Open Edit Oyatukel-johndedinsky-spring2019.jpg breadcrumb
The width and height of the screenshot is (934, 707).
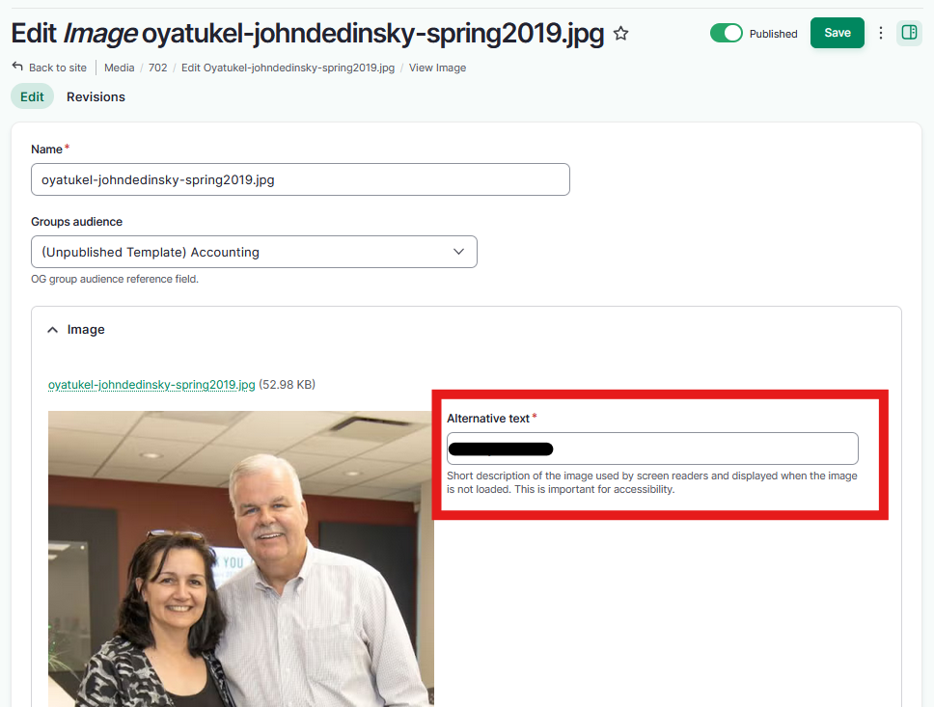(288, 68)
